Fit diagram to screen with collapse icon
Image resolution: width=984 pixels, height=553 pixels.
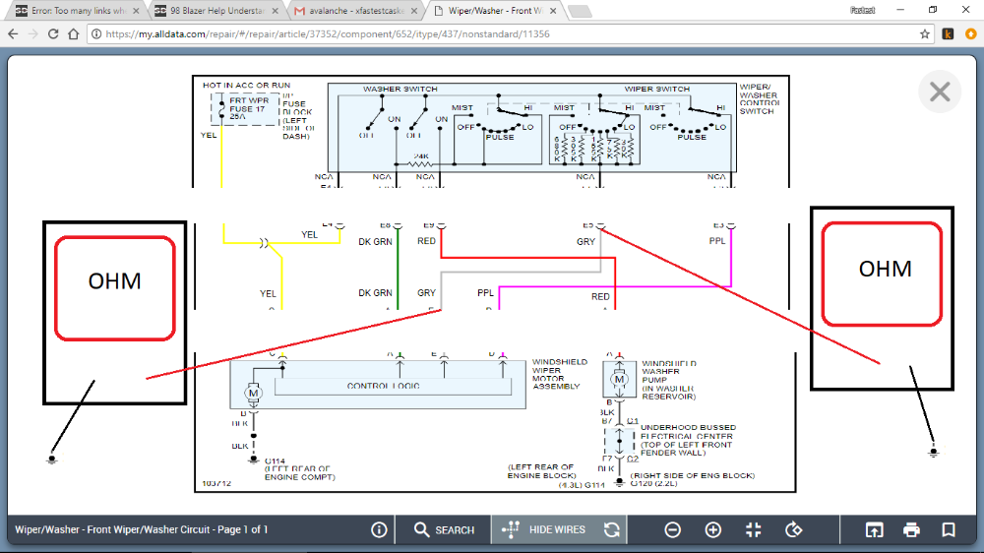[754, 529]
